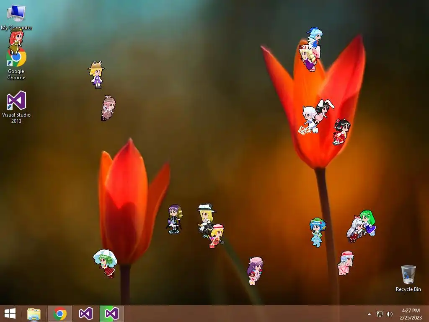Click the blonde mascot in purple dress
The width and height of the screenshot is (429, 322).
click(309, 58)
